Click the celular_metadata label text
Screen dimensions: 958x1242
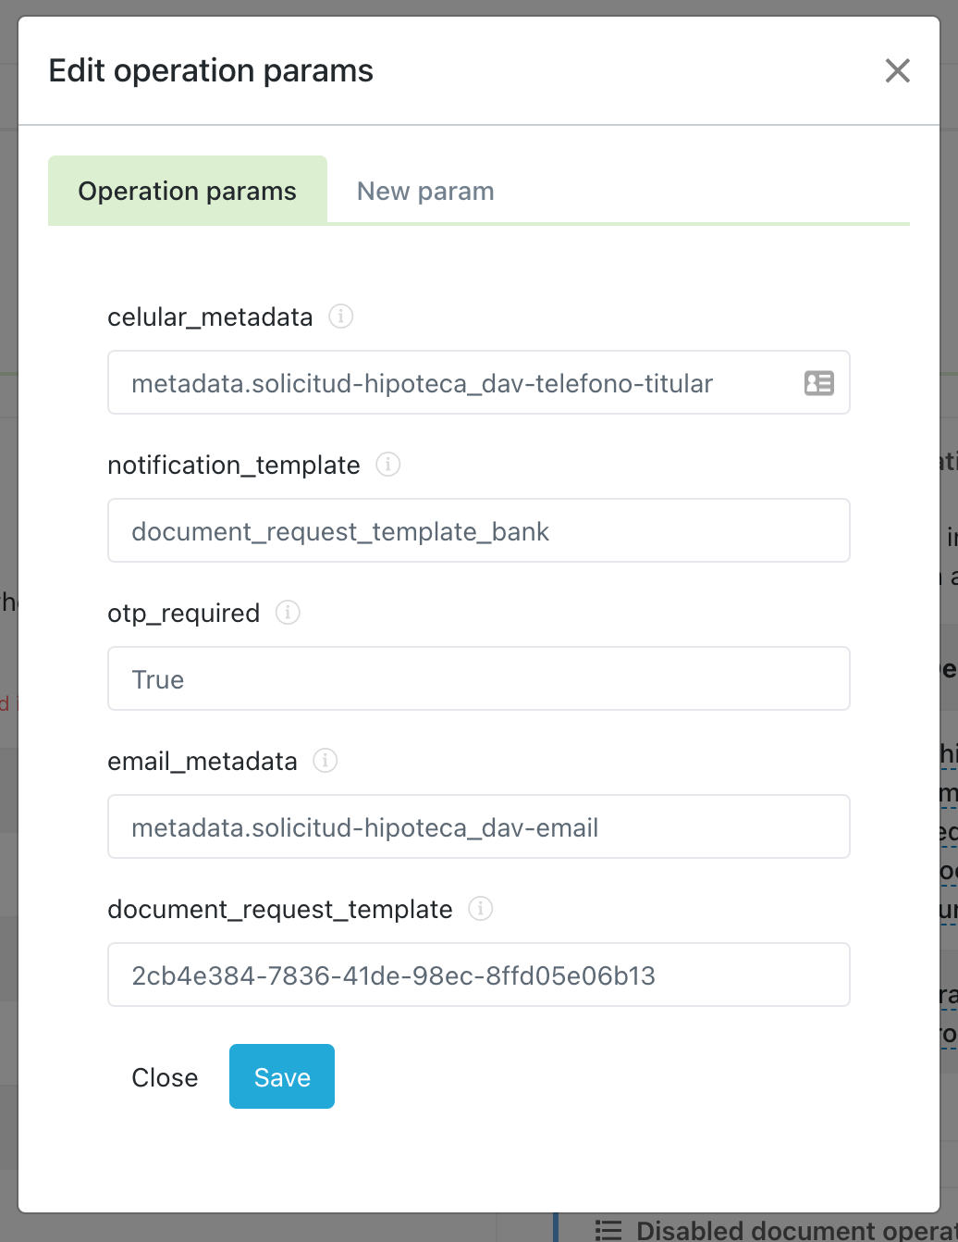tap(210, 317)
